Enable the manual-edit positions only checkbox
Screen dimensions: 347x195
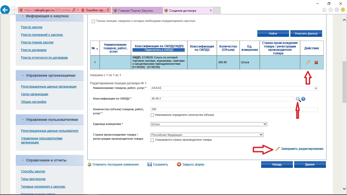pos(93,21)
